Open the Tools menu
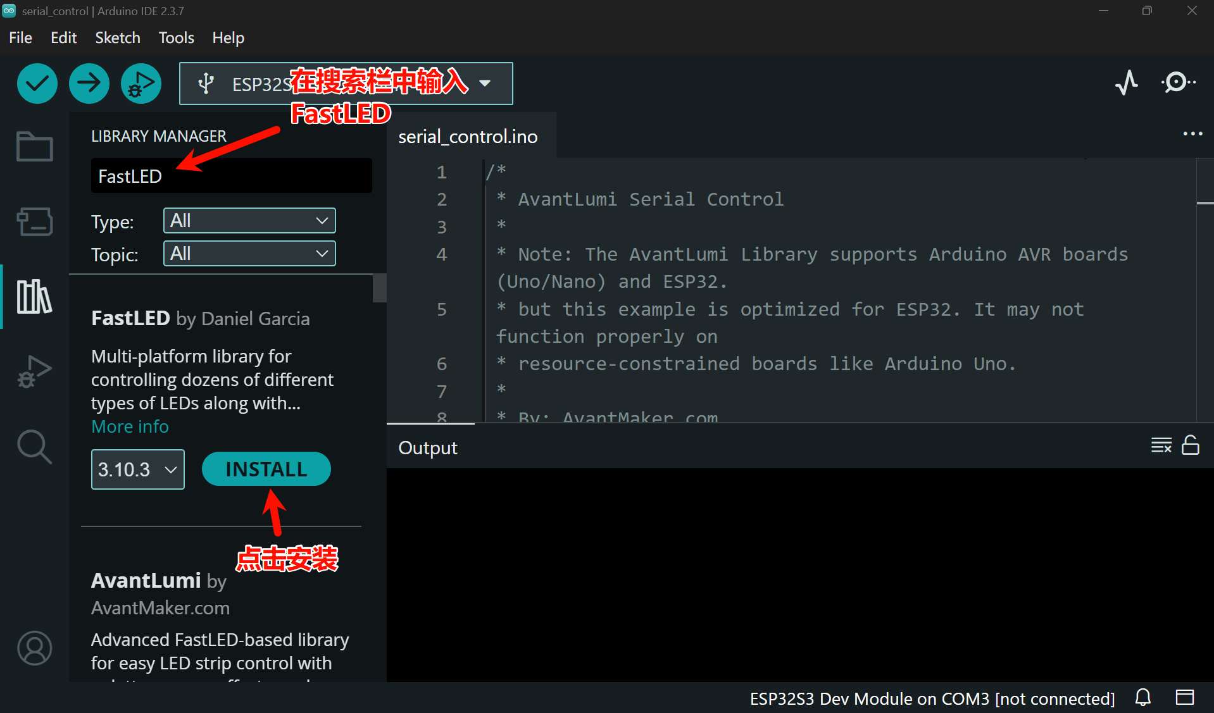Image resolution: width=1214 pixels, height=713 pixels. (176, 38)
